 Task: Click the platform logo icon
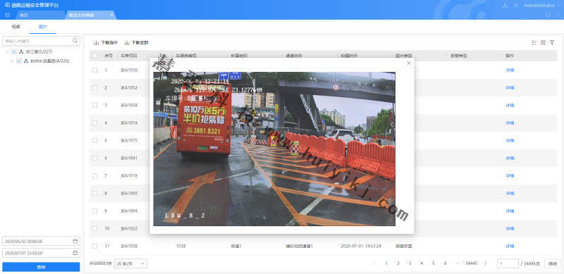7,5
